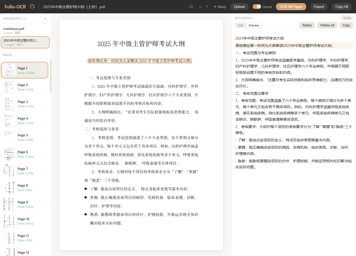Select the markdown.pdf document
This screenshot has width=356, height=256.
25,30
